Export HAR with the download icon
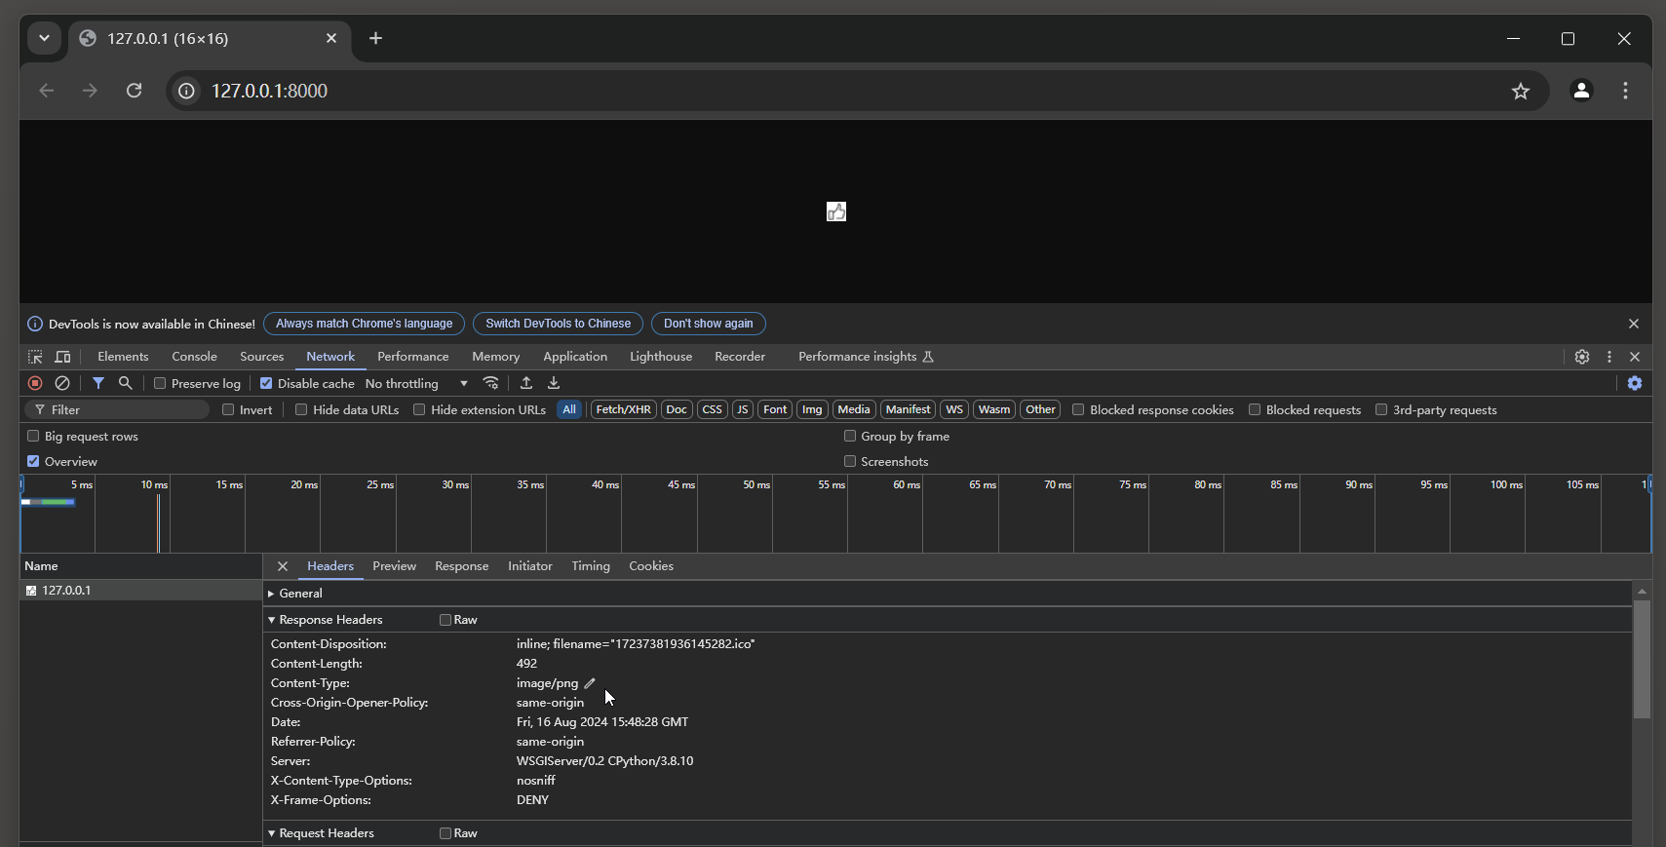The height and width of the screenshot is (847, 1666). tap(554, 383)
